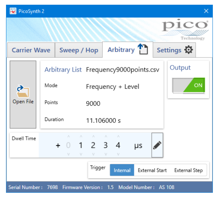Click the Arbitrary tab upload file icon
Screen dimensions: 221x200
pyautogui.click(x=143, y=49)
